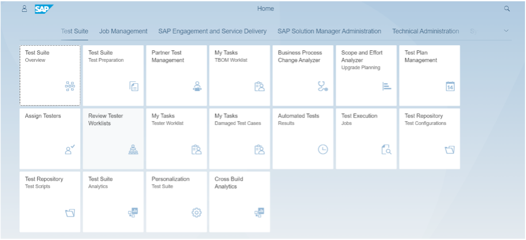The height and width of the screenshot is (240, 526).
Task: Click the calendar icon on Test Plan Management
Action: (450, 86)
